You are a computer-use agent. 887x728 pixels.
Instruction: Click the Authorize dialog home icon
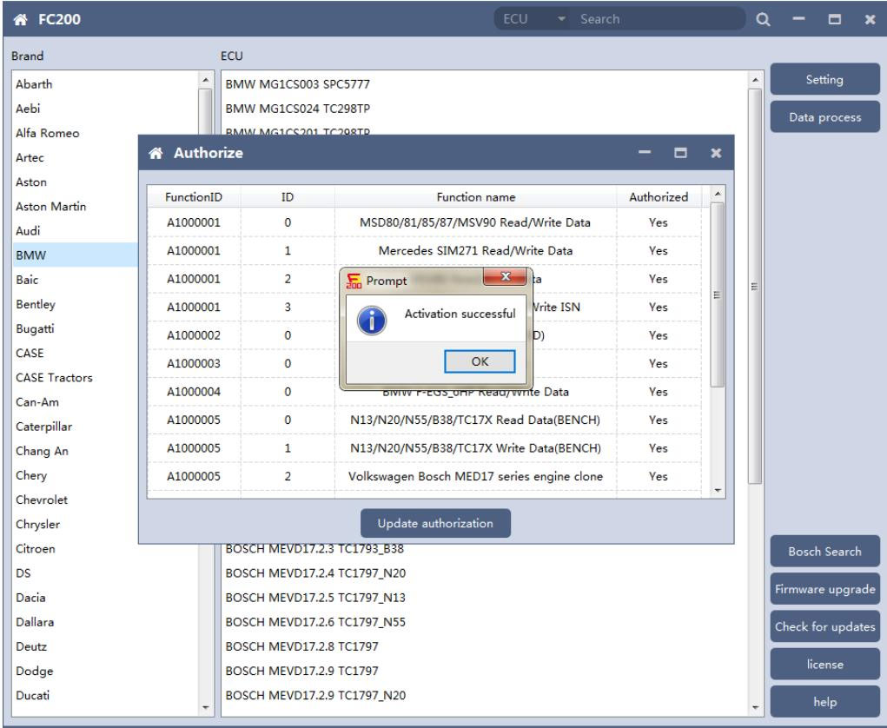156,153
